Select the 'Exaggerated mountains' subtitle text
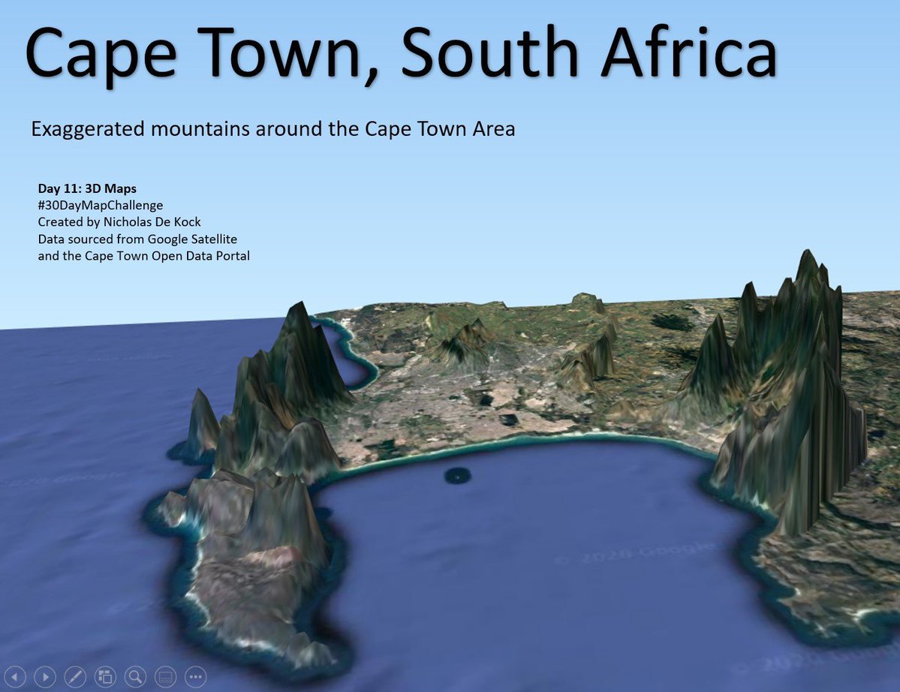Screen dimensions: 900x692 (272, 129)
